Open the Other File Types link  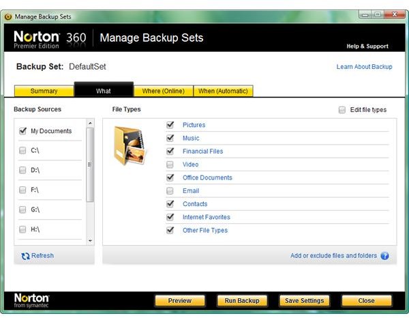pos(205,230)
